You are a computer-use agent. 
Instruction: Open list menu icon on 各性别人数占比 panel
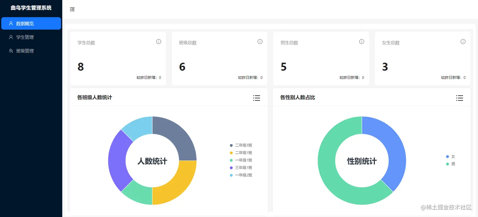460,98
